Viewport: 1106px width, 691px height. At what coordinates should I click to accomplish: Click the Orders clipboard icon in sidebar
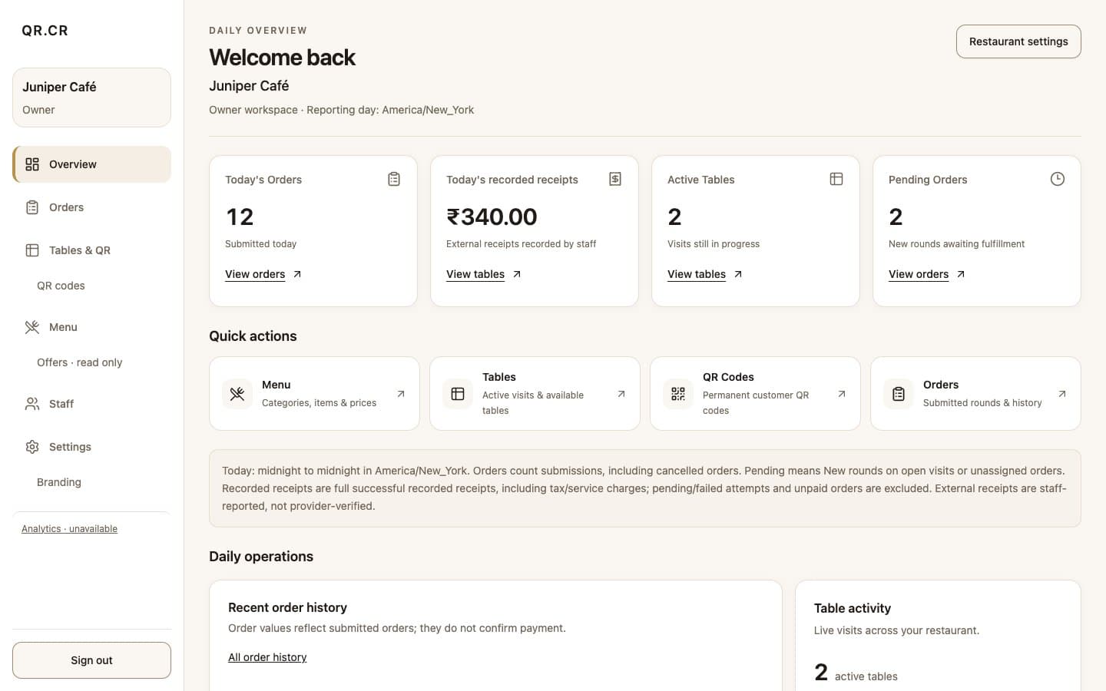[32, 207]
